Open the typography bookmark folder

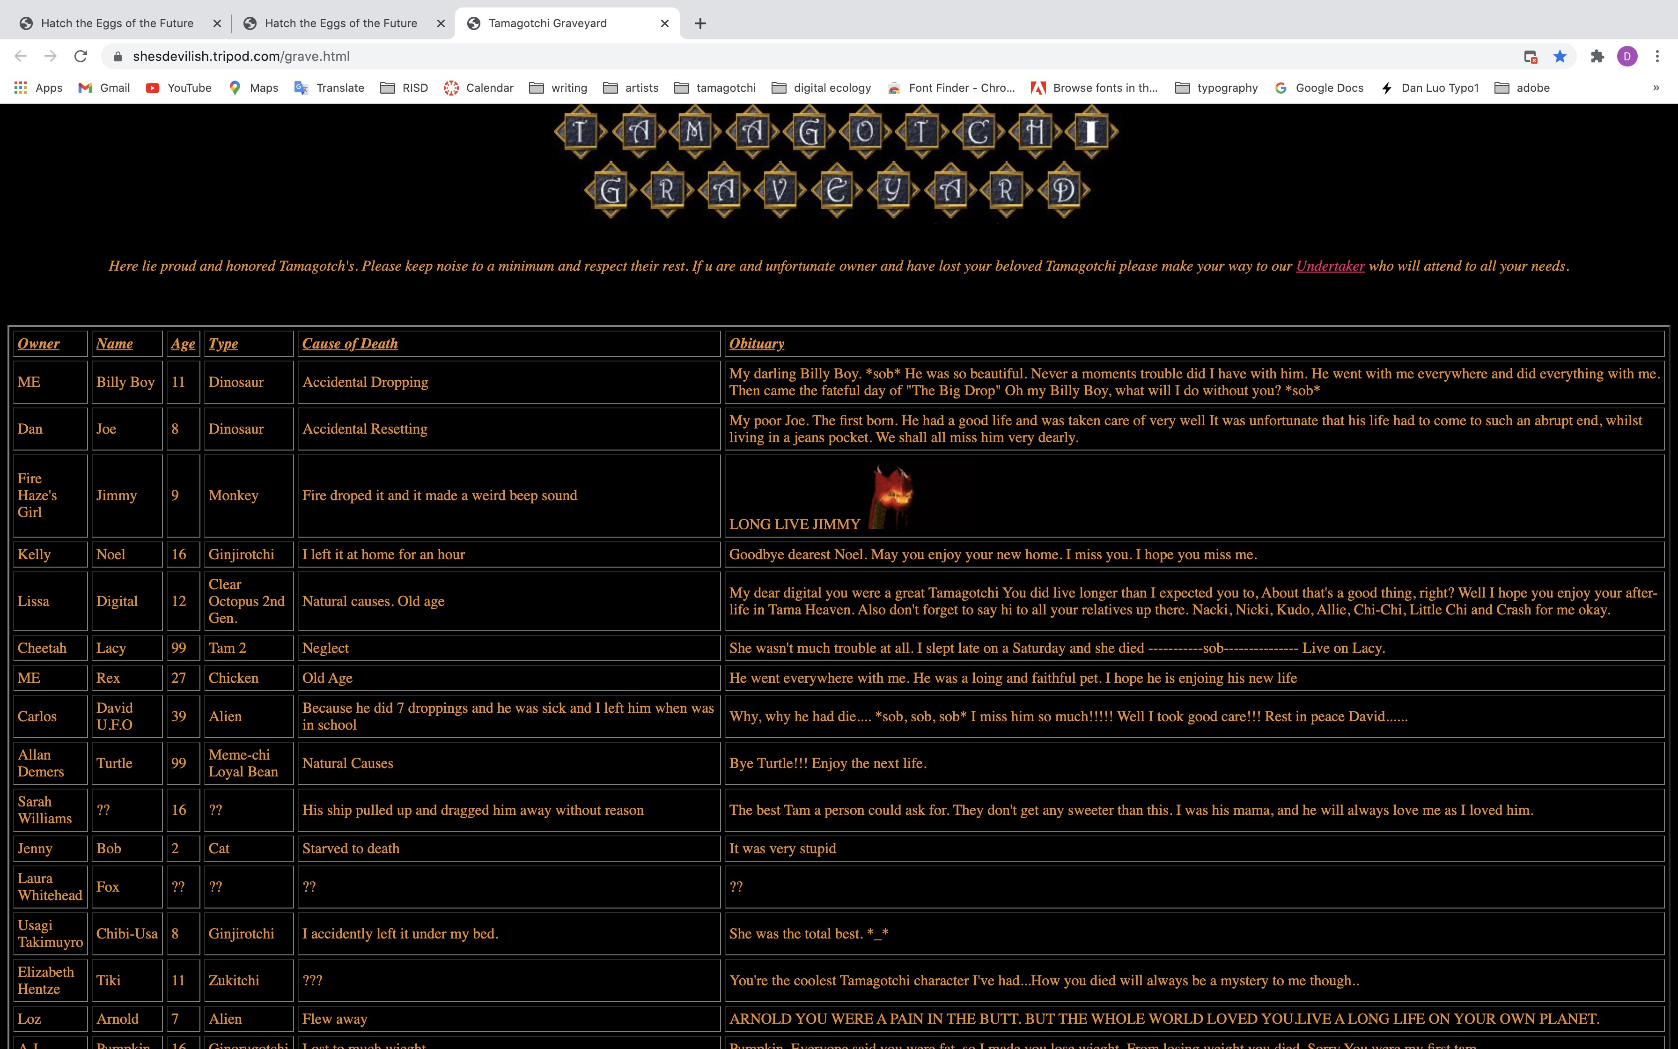click(1217, 88)
